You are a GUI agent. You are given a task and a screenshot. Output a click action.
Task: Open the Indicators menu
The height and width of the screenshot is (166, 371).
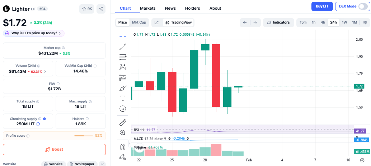point(278,22)
